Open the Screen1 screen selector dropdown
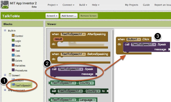The image size is (171, 102). pos(52,16)
